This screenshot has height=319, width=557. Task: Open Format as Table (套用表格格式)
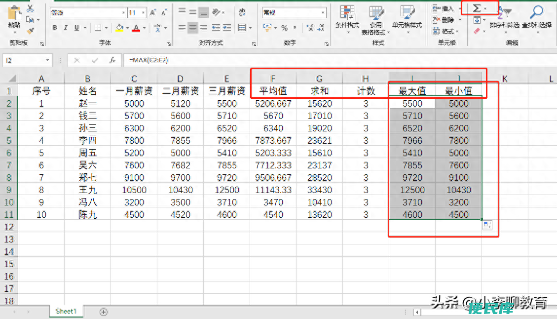coord(375,21)
